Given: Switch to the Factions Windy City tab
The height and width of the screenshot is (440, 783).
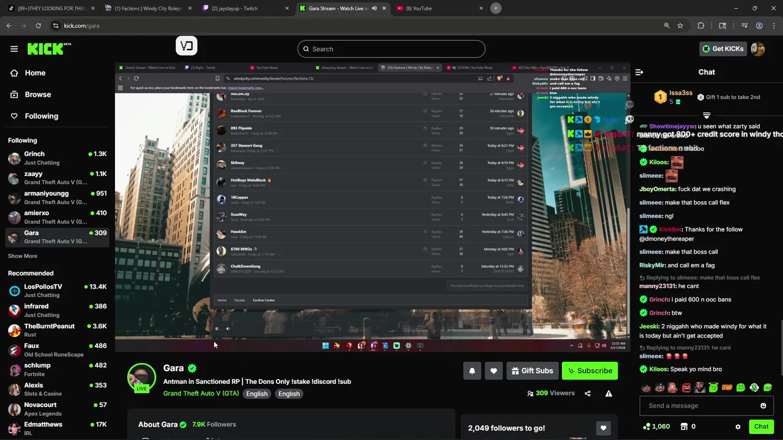Looking at the screenshot, I should point(149,8).
